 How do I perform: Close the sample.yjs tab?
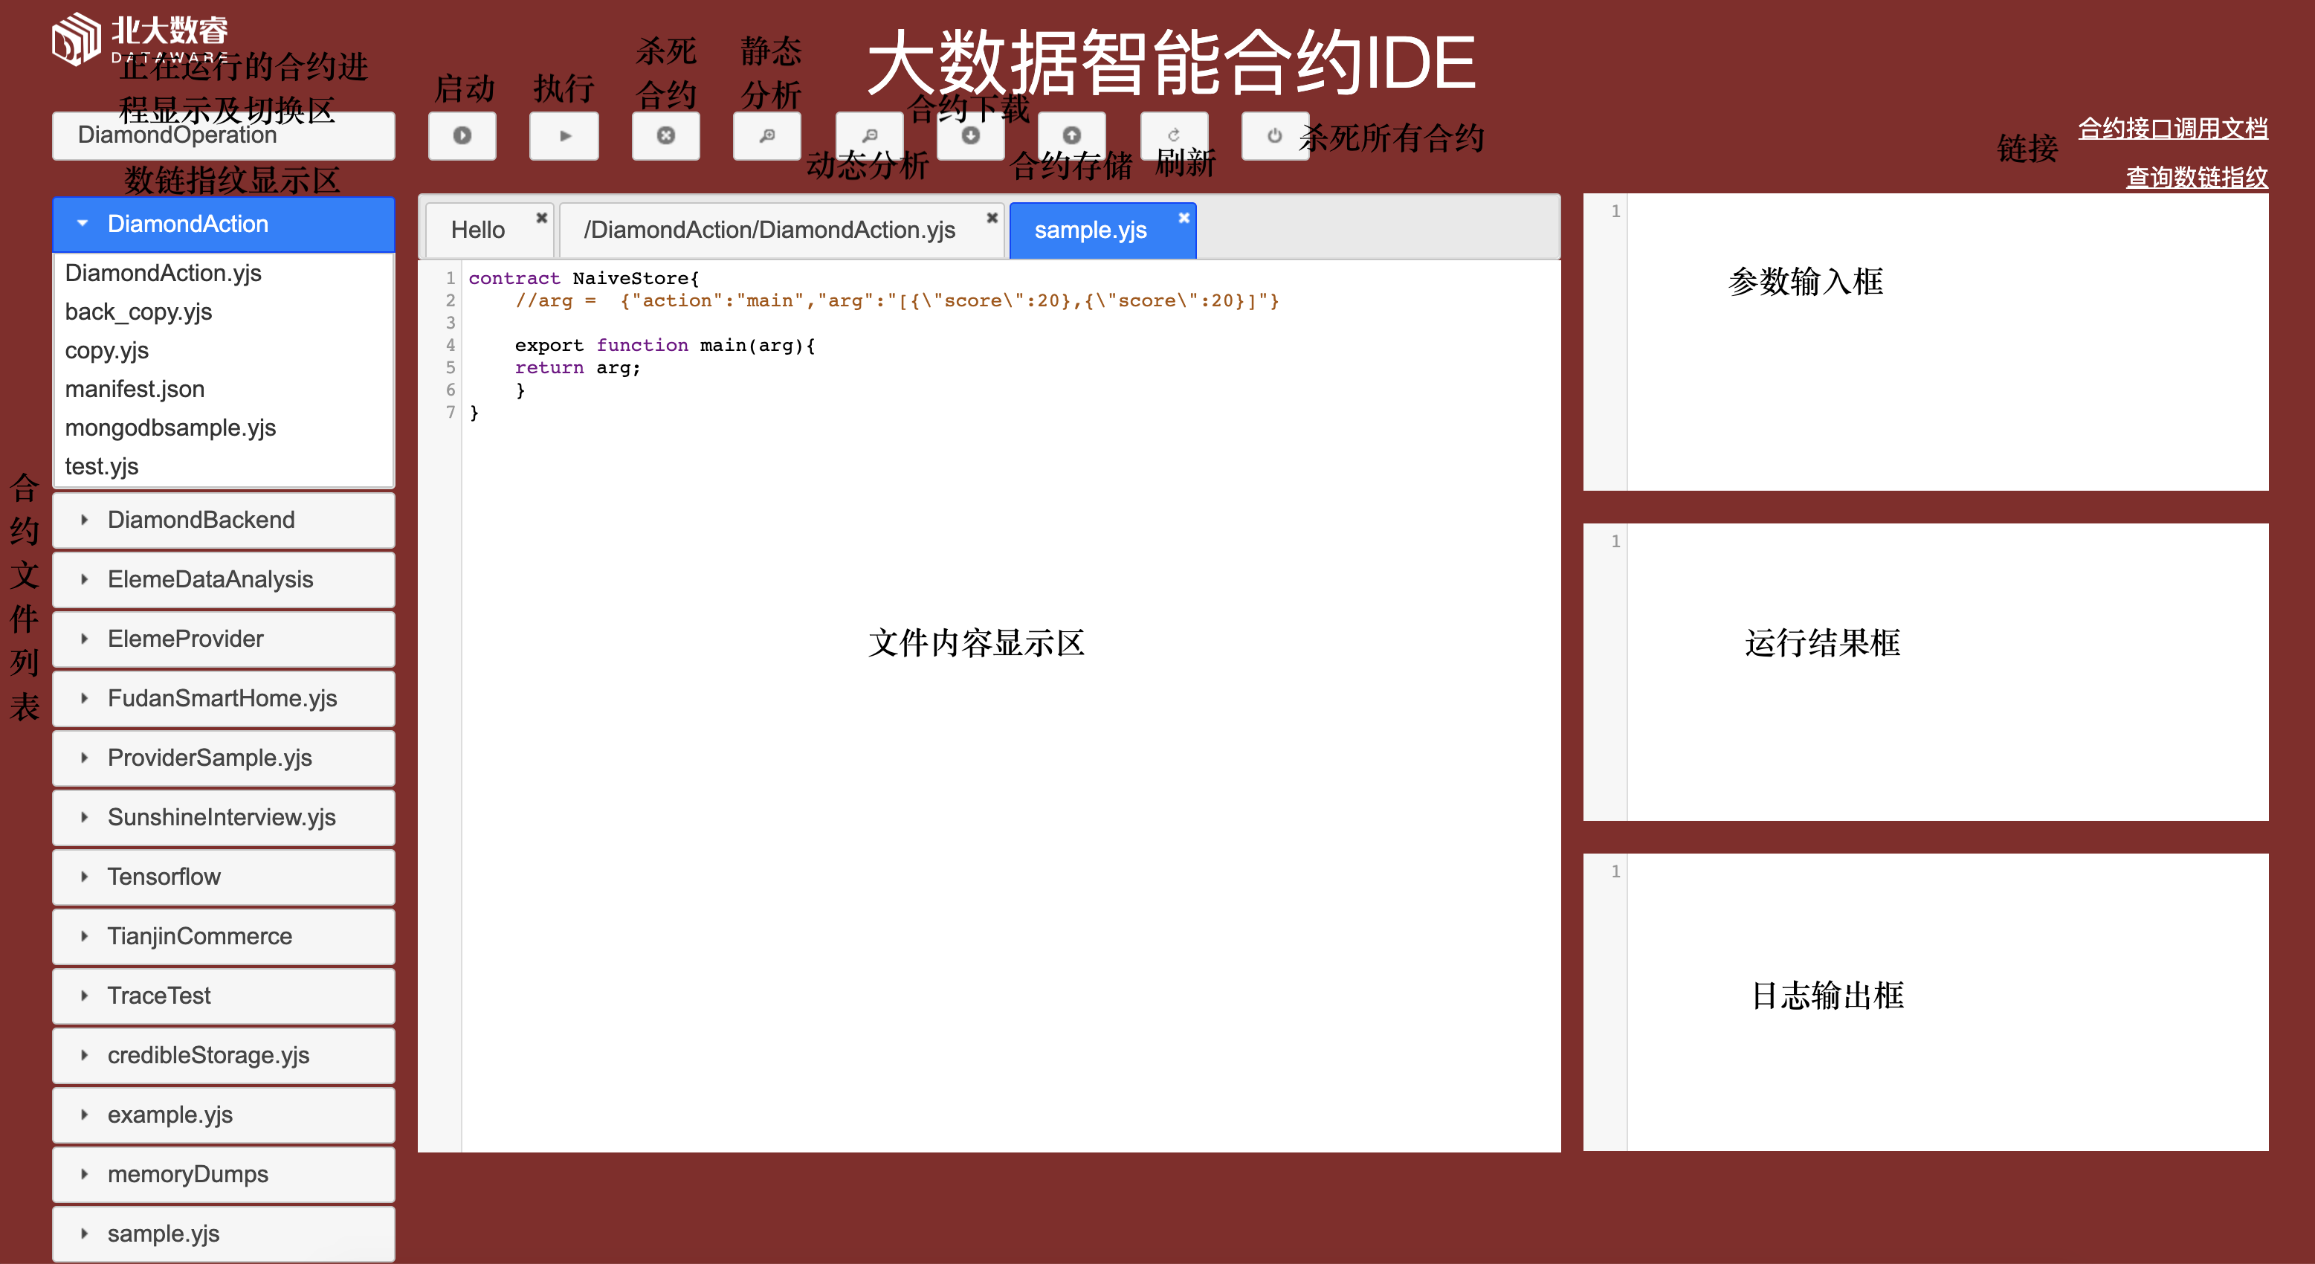pyautogui.click(x=1184, y=218)
